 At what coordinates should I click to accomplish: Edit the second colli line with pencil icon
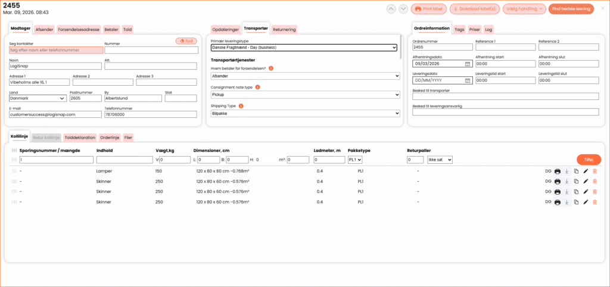point(585,182)
